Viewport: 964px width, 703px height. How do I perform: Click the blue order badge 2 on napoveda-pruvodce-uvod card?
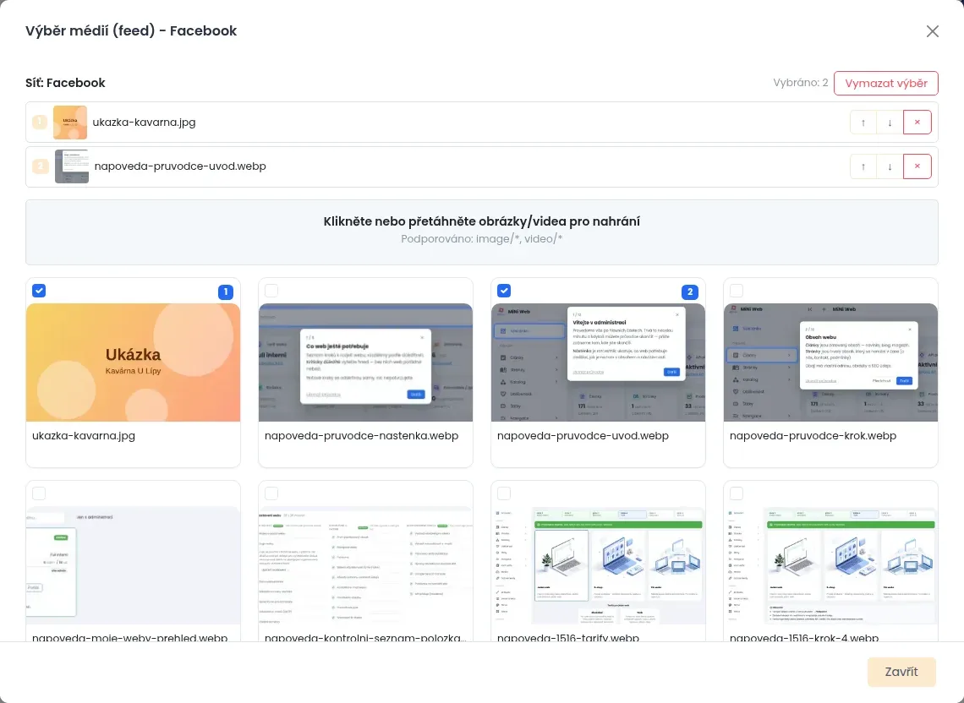point(690,292)
